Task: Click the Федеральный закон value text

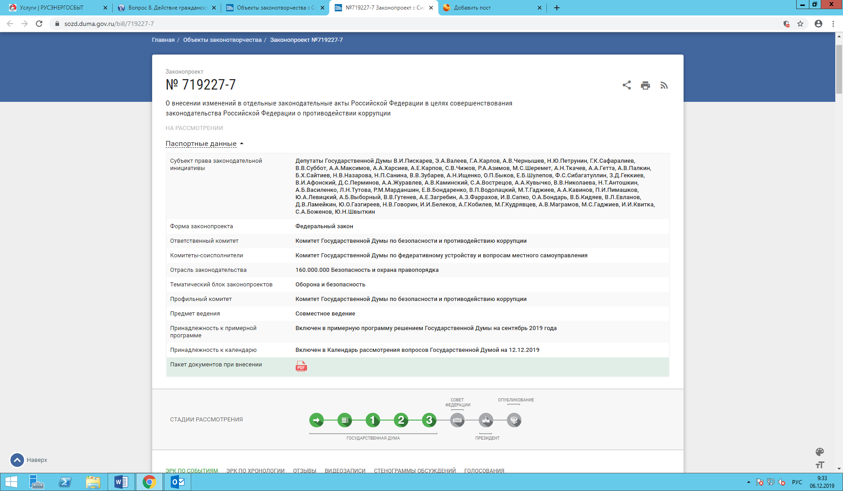Action: coord(324,226)
